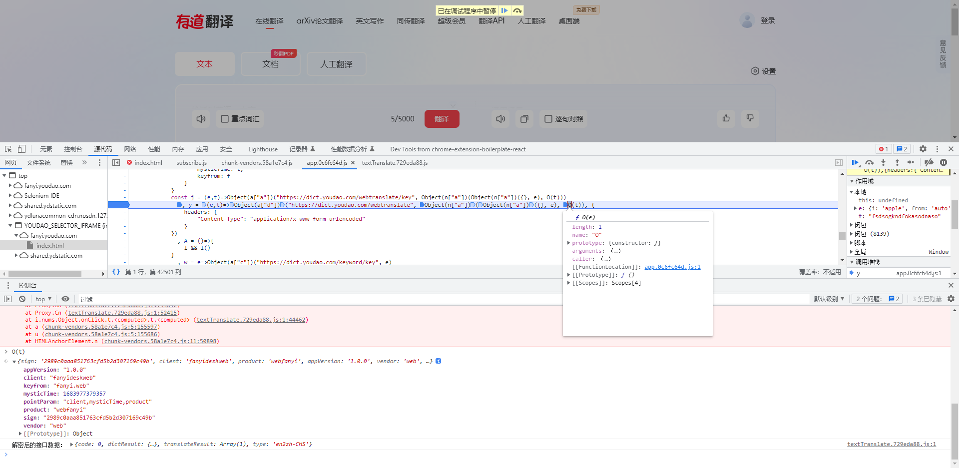Play source audio with the left speaker icon

click(x=201, y=119)
